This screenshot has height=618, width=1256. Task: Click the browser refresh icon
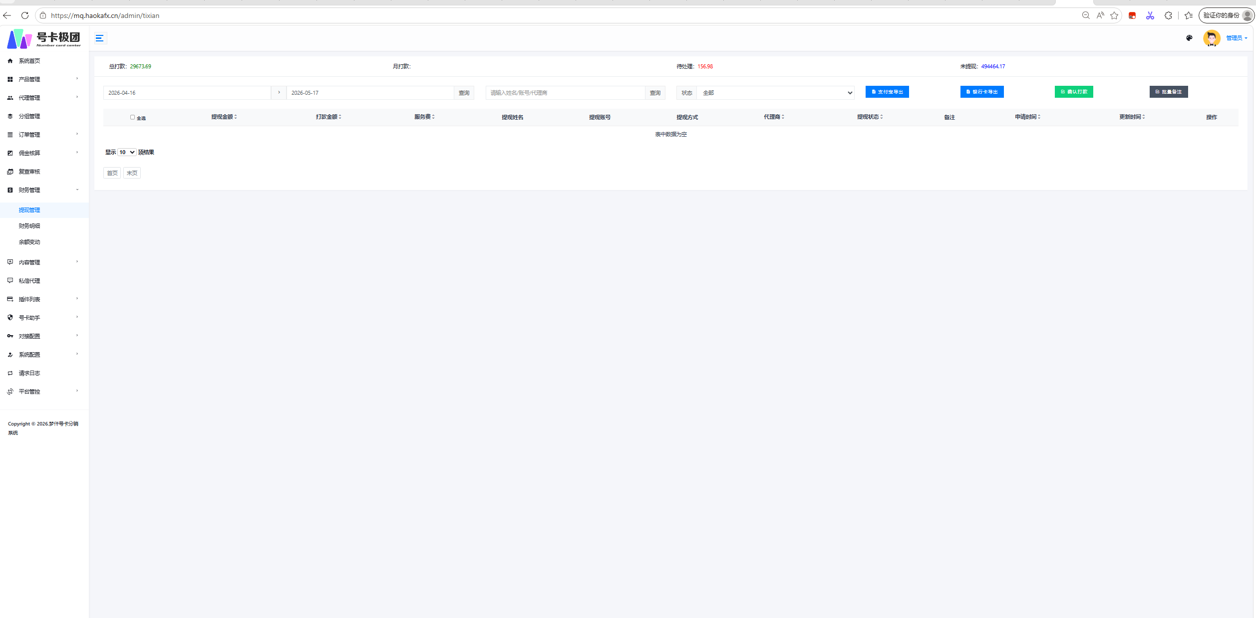[25, 15]
